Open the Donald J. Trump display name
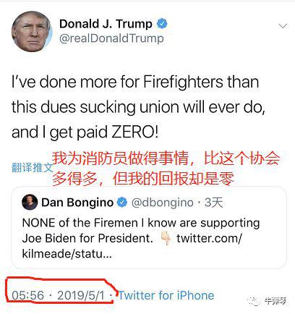Viewport: 295px width, 314px height. click(106, 24)
